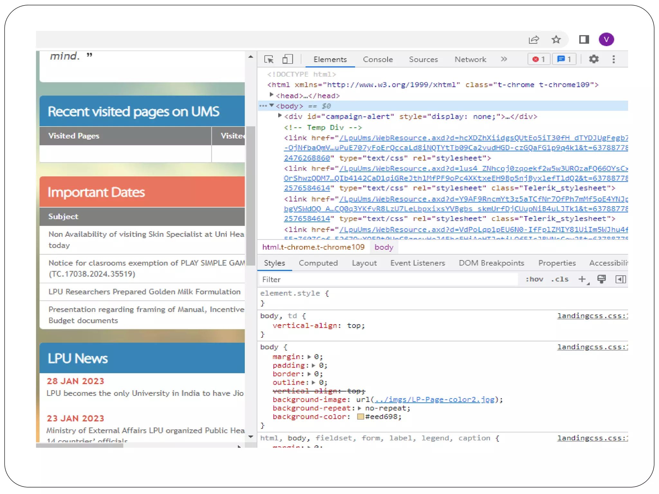
Task: Open the browser side panel icon
Action: click(584, 40)
